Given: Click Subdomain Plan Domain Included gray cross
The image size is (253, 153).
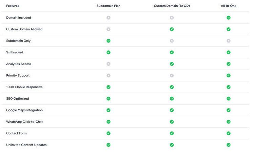Looking at the screenshot, I should [109, 18].
